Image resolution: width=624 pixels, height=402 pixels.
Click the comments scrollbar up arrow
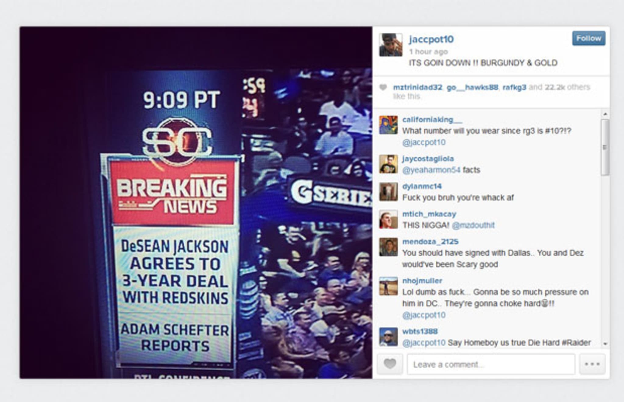point(605,114)
